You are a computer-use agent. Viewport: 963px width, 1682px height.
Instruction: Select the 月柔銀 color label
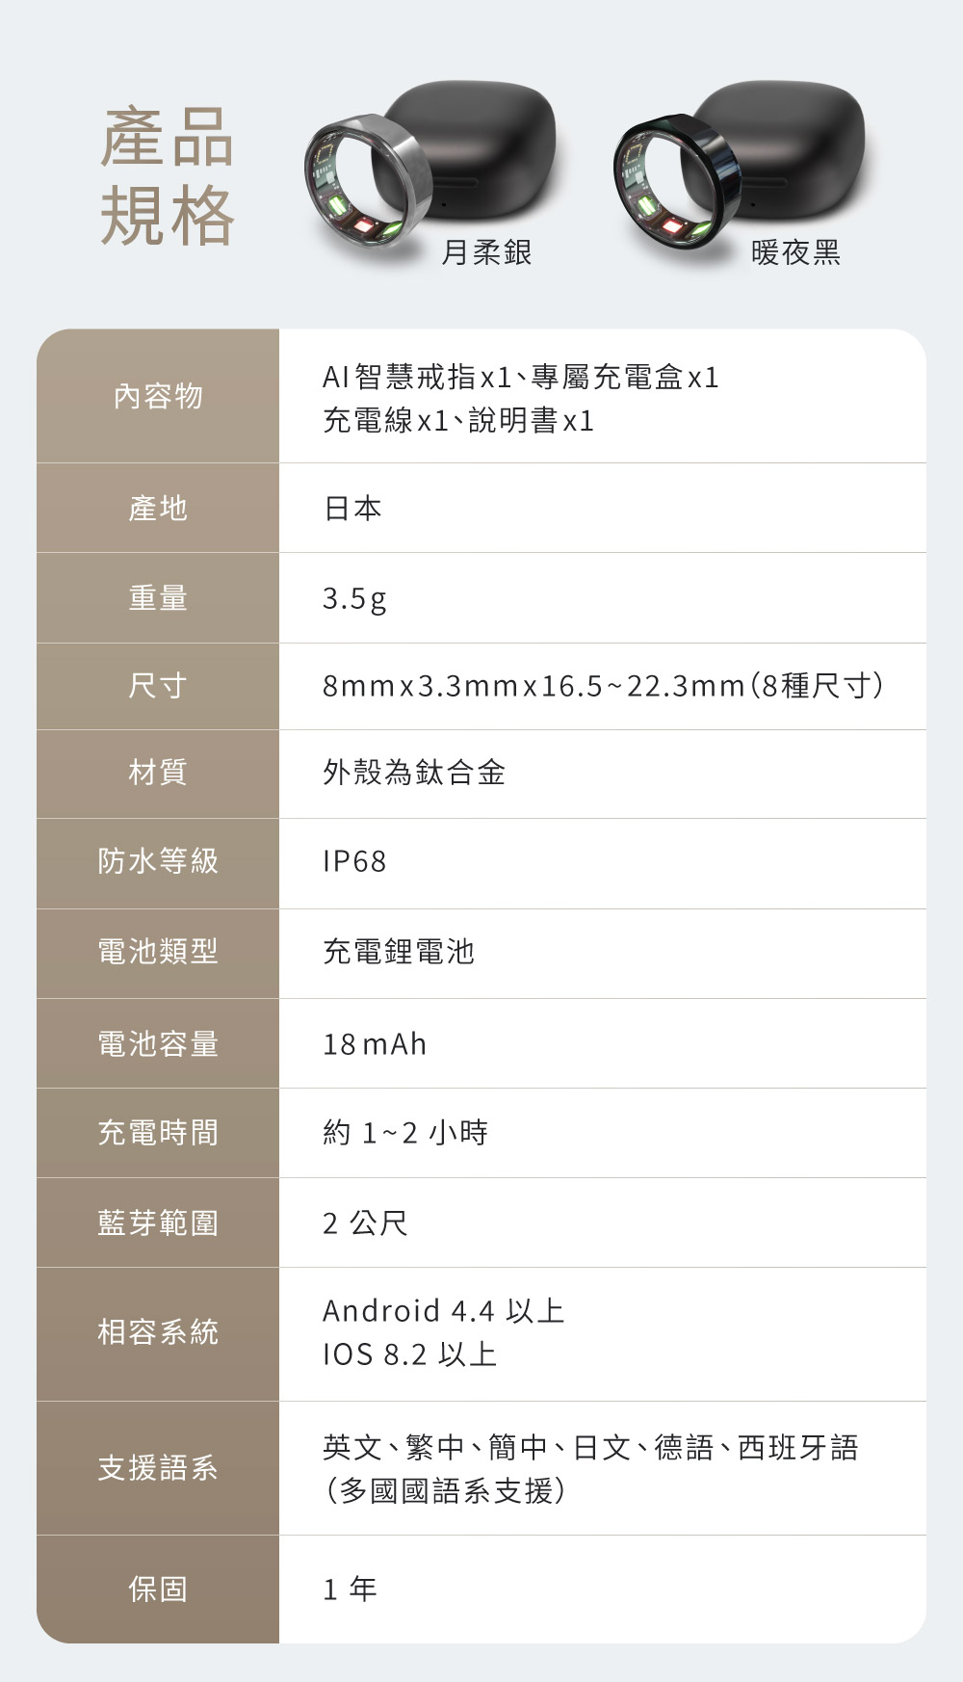point(486,252)
